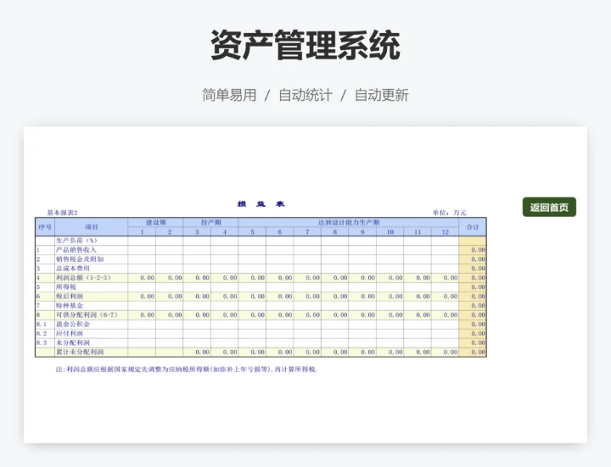
Task: Click the 投产期 column header
Action: coord(210,222)
